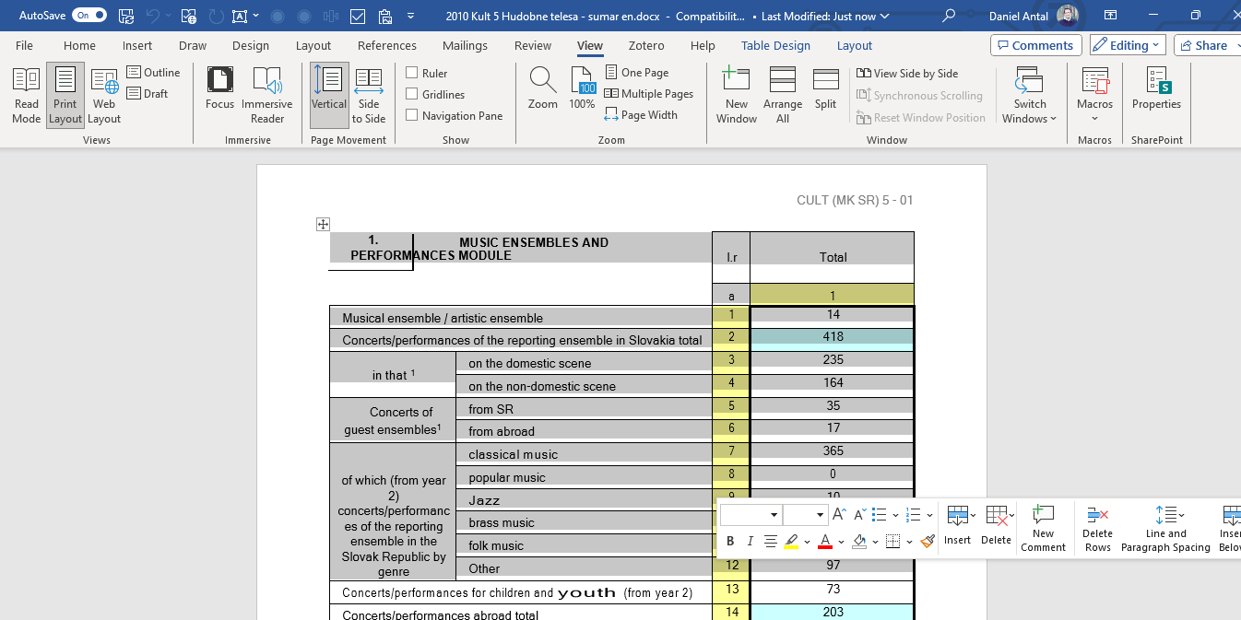Screen dimensions: 1241x620
Task: Open a New Window
Action: [736, 95]
